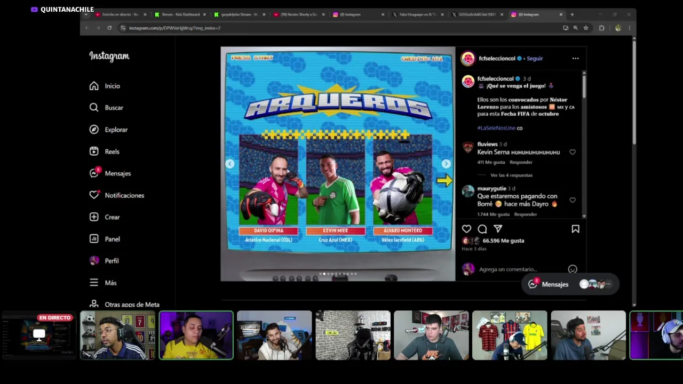Viewport: 683px width, 384px height.
Task: Switch to garydelphin Stream tab
Action: (240, 14)
